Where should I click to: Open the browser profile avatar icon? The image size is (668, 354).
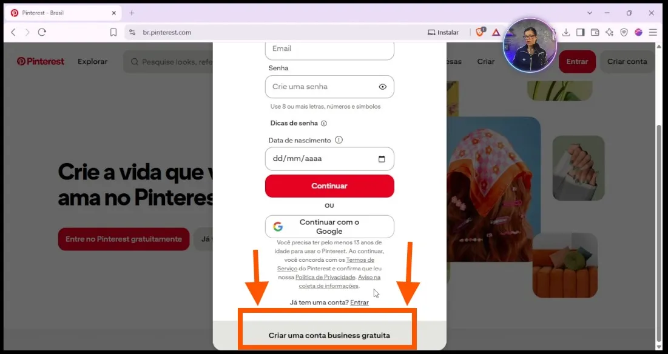638,32
